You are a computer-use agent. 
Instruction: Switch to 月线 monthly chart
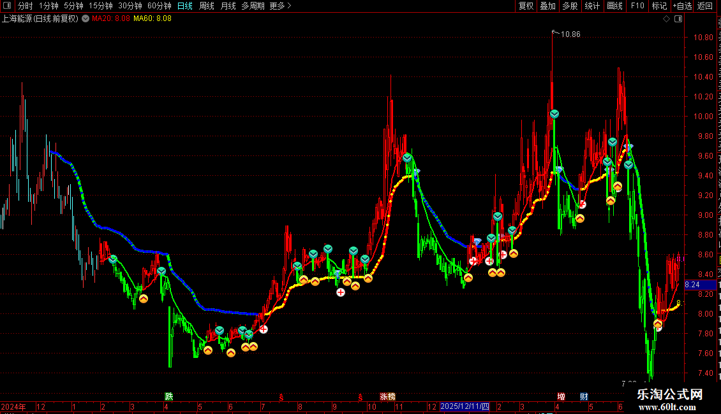click(x=228, y=6)
